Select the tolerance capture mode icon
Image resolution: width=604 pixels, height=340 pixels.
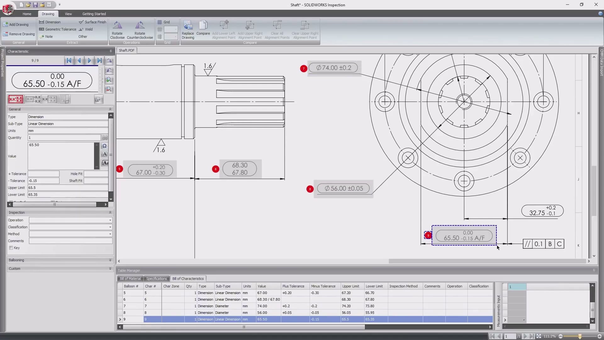pyautogui.click(x=50, y=99)
